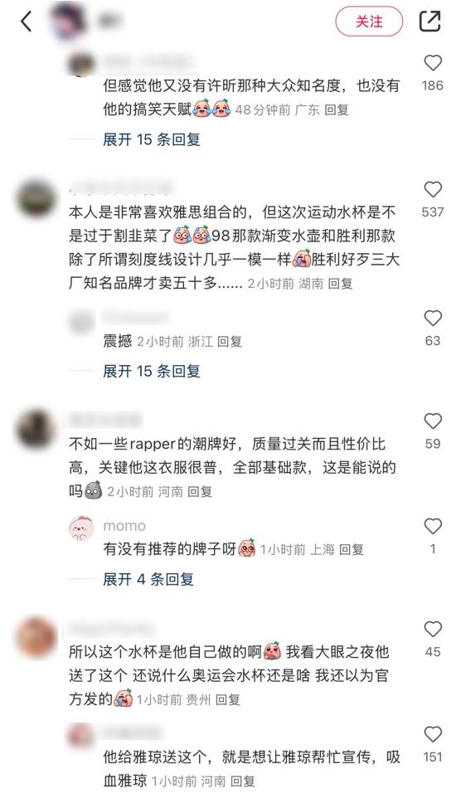Reply to the 贵州 comment about 水杯
461x803 pixels.
point(228,699)
